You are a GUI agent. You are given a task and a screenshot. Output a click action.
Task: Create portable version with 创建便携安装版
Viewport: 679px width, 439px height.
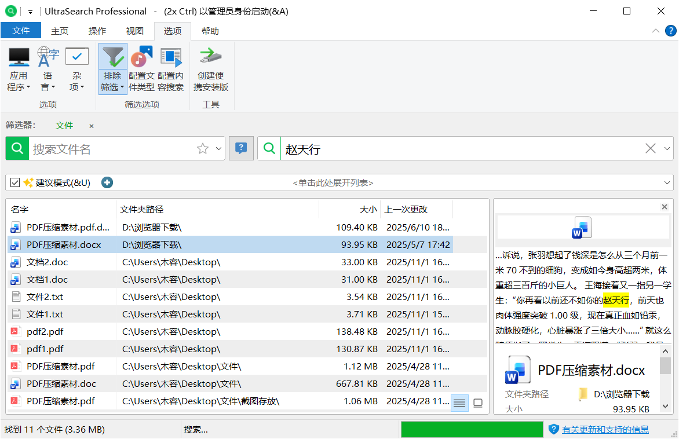(210, 69)
